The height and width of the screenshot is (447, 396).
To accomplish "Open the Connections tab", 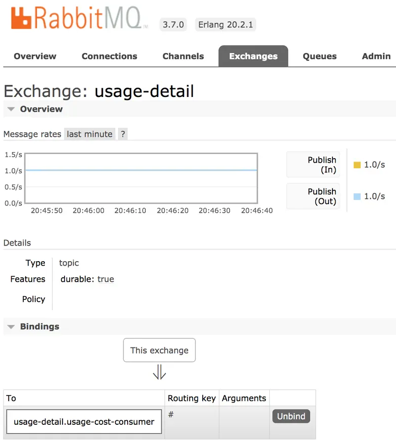I will [x=109, y=56].
